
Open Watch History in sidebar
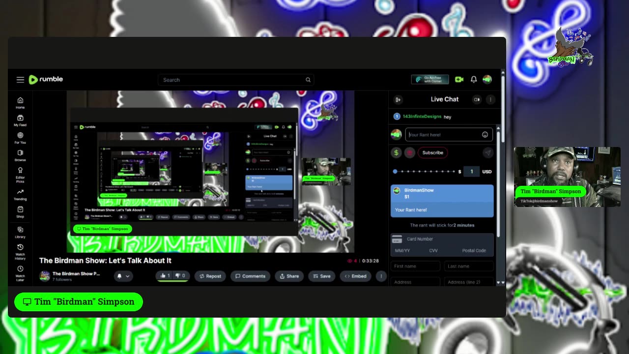pos(20,252)
